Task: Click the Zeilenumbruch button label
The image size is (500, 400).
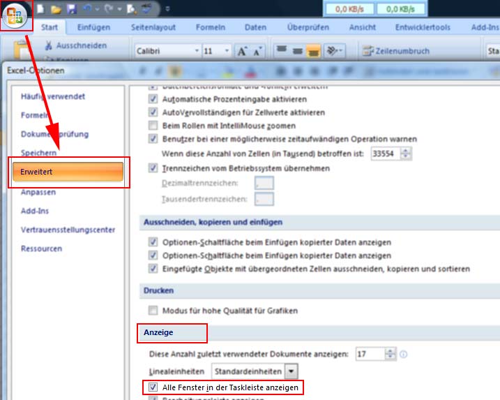Action: [x=402, y=51]
